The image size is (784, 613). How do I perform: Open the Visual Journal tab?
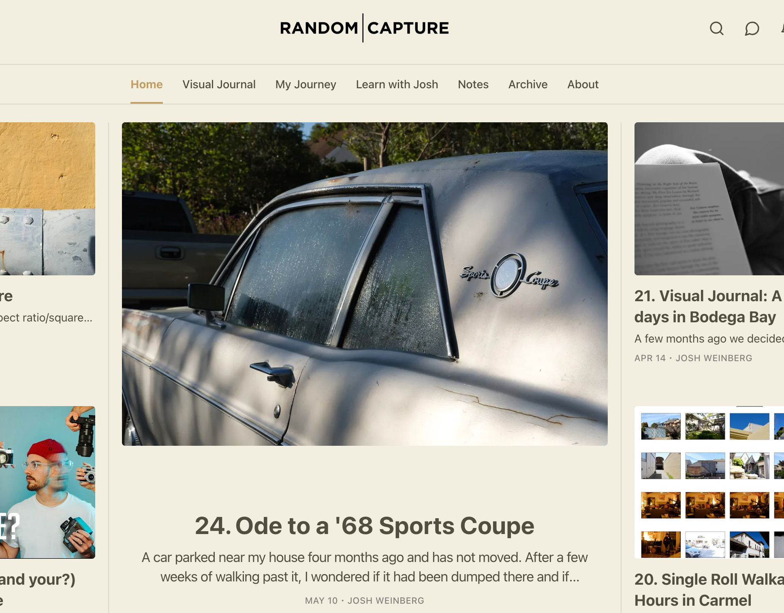click(219, 84)
